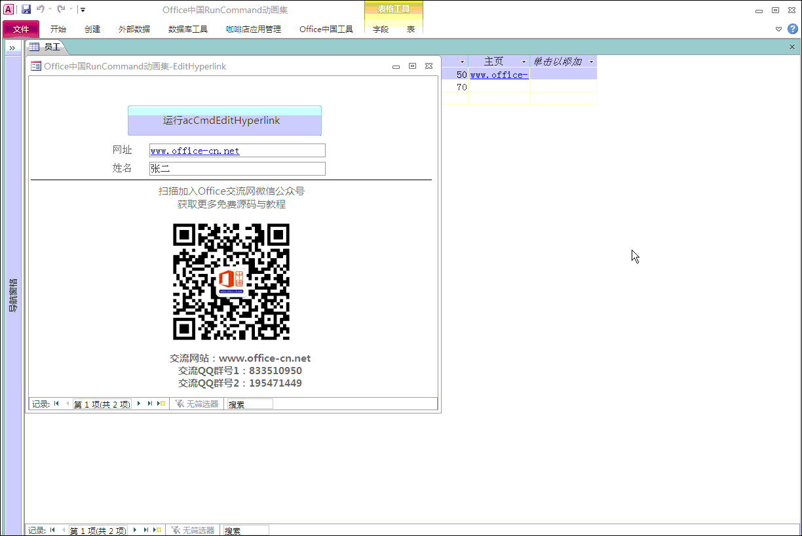Click the Undo arrow icon
802x536 pixels.
tap(41, 9)
